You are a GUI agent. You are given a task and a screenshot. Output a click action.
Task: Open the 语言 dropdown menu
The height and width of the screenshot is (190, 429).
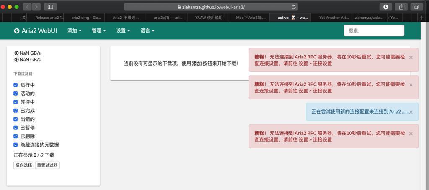click(x=147, y=31)
